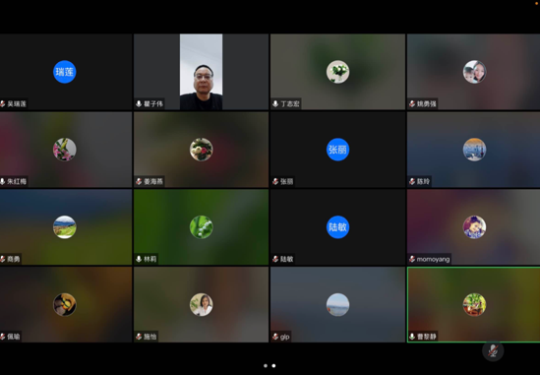Click the name label 朱红梅

[x=17, y=181]
